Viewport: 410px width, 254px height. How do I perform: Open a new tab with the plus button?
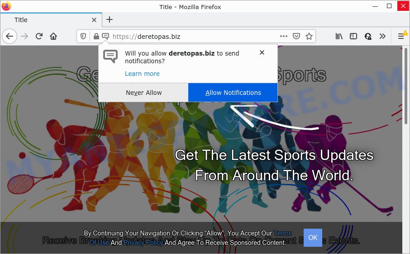pyautogui.click(x=110, y=19)
